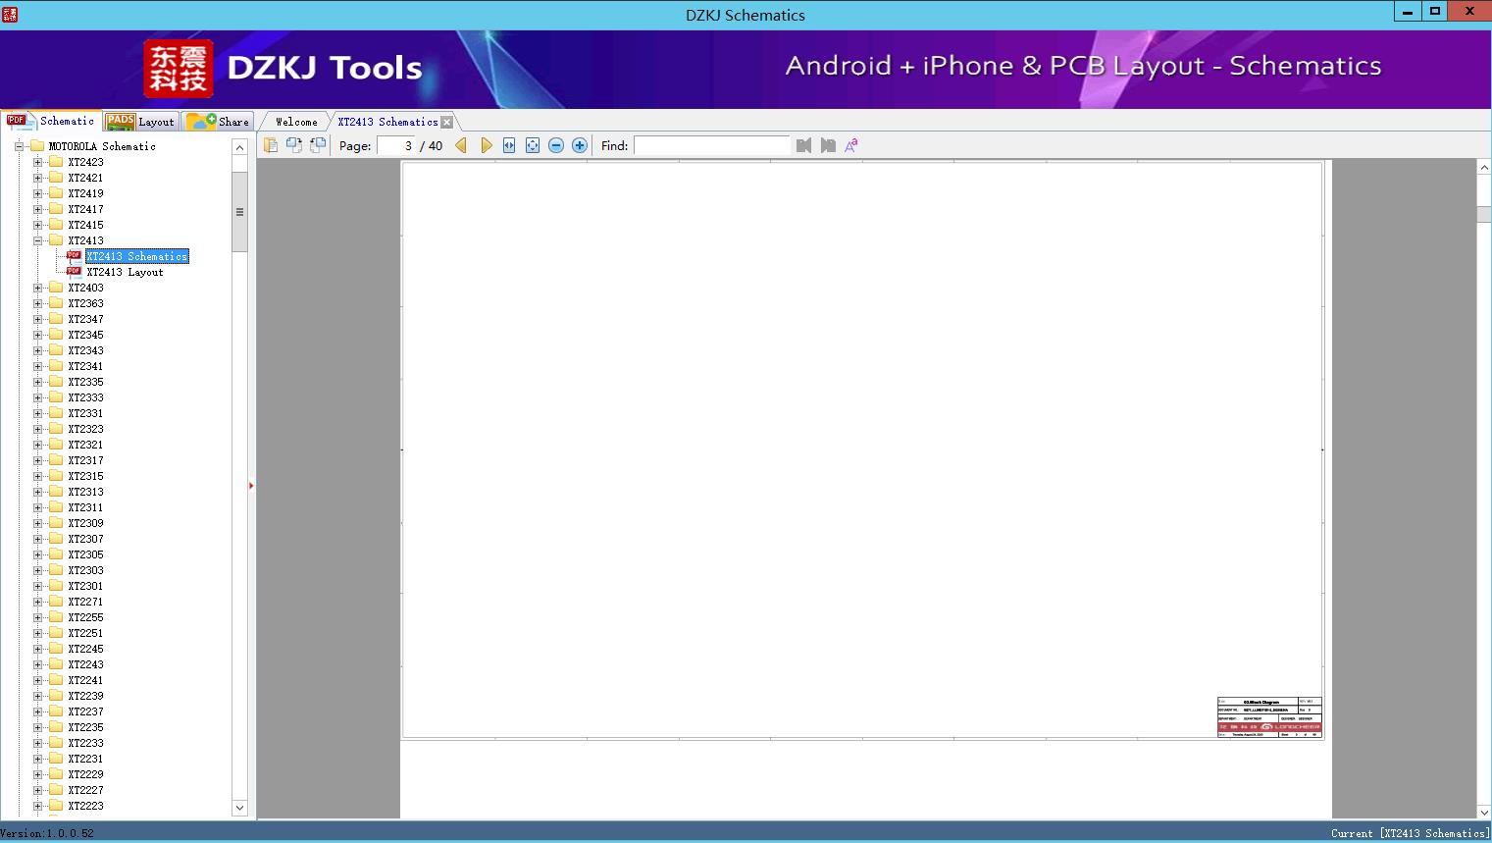Select the XT2413 Schematics document tab
The image size is (1492, 843).
tap(387, 122)
